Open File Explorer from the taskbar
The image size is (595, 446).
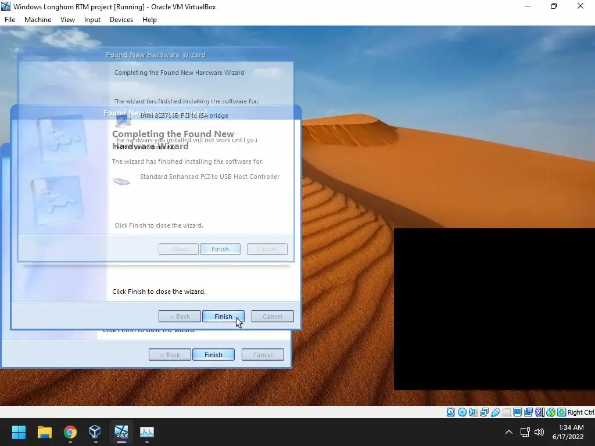44,432
